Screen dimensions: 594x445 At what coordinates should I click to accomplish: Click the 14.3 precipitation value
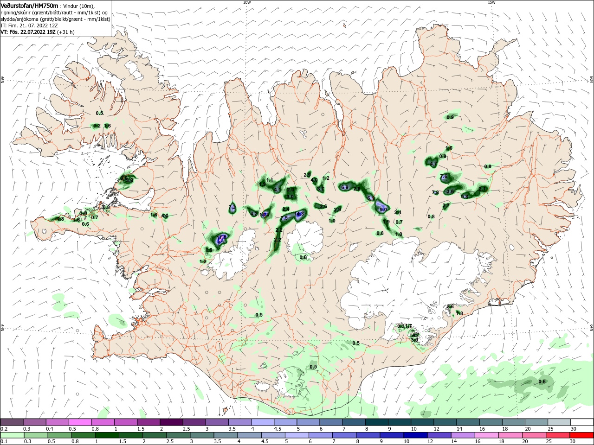pyautogui.click(x=299, y=213)
